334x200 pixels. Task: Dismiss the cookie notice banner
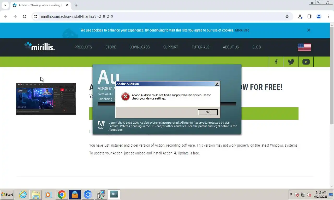coord(309,30)
